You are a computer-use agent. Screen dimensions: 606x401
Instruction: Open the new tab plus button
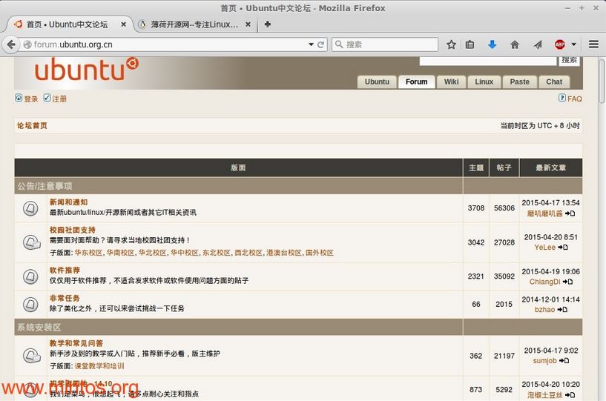coord(268,24)
